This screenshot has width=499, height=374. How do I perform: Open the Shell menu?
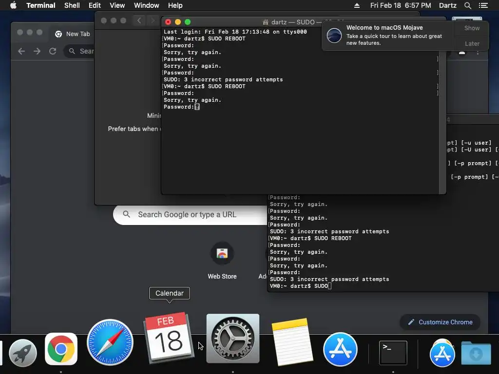72,5
